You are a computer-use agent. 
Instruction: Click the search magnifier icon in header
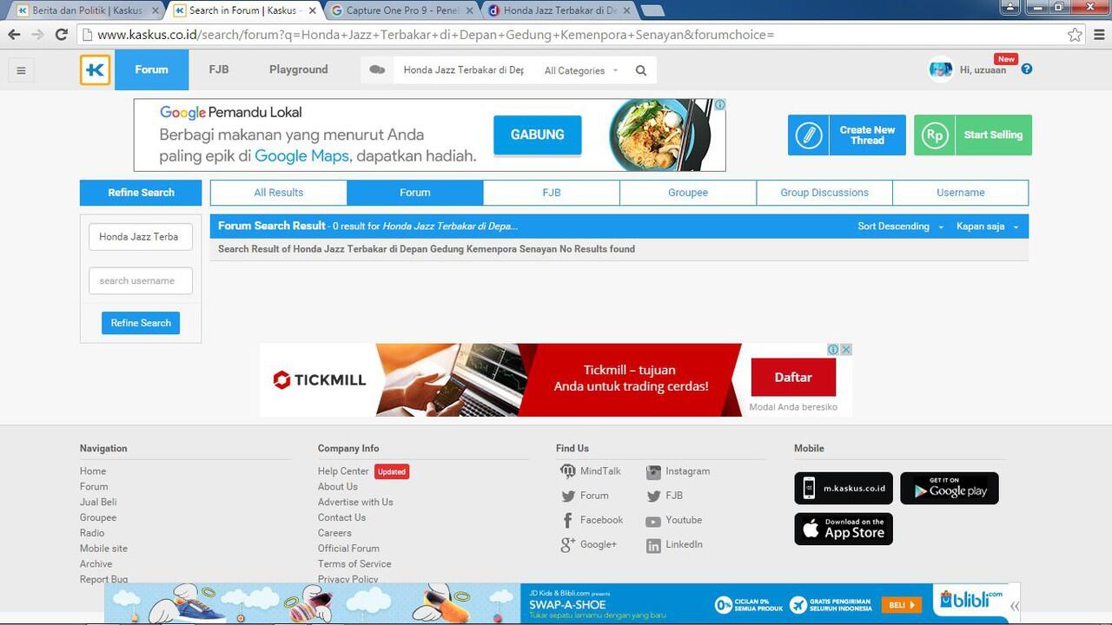641,70
